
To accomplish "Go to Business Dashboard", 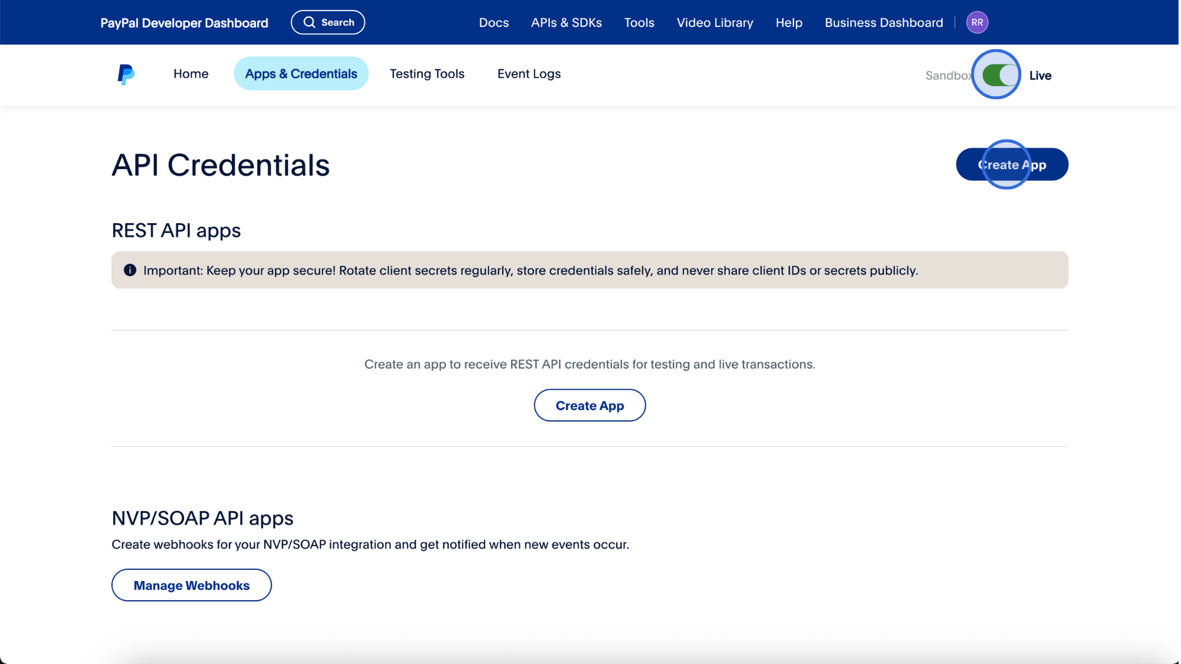I will 884,23.
